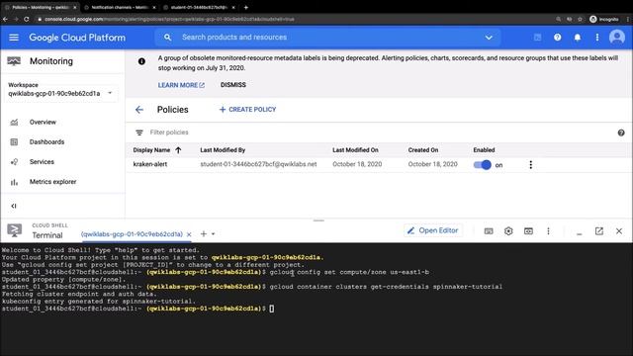Click the Last Modified By column header
The height and width of the screenshot is (356, 633).
coord(223,150)
